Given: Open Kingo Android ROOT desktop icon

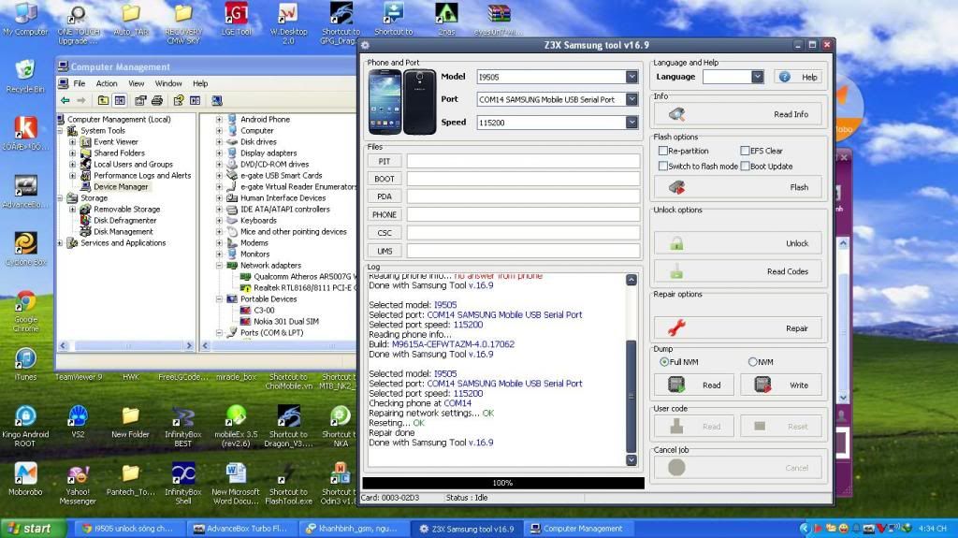Looking at the screenshot, I should pyautogui.click(x=25, y=426).
